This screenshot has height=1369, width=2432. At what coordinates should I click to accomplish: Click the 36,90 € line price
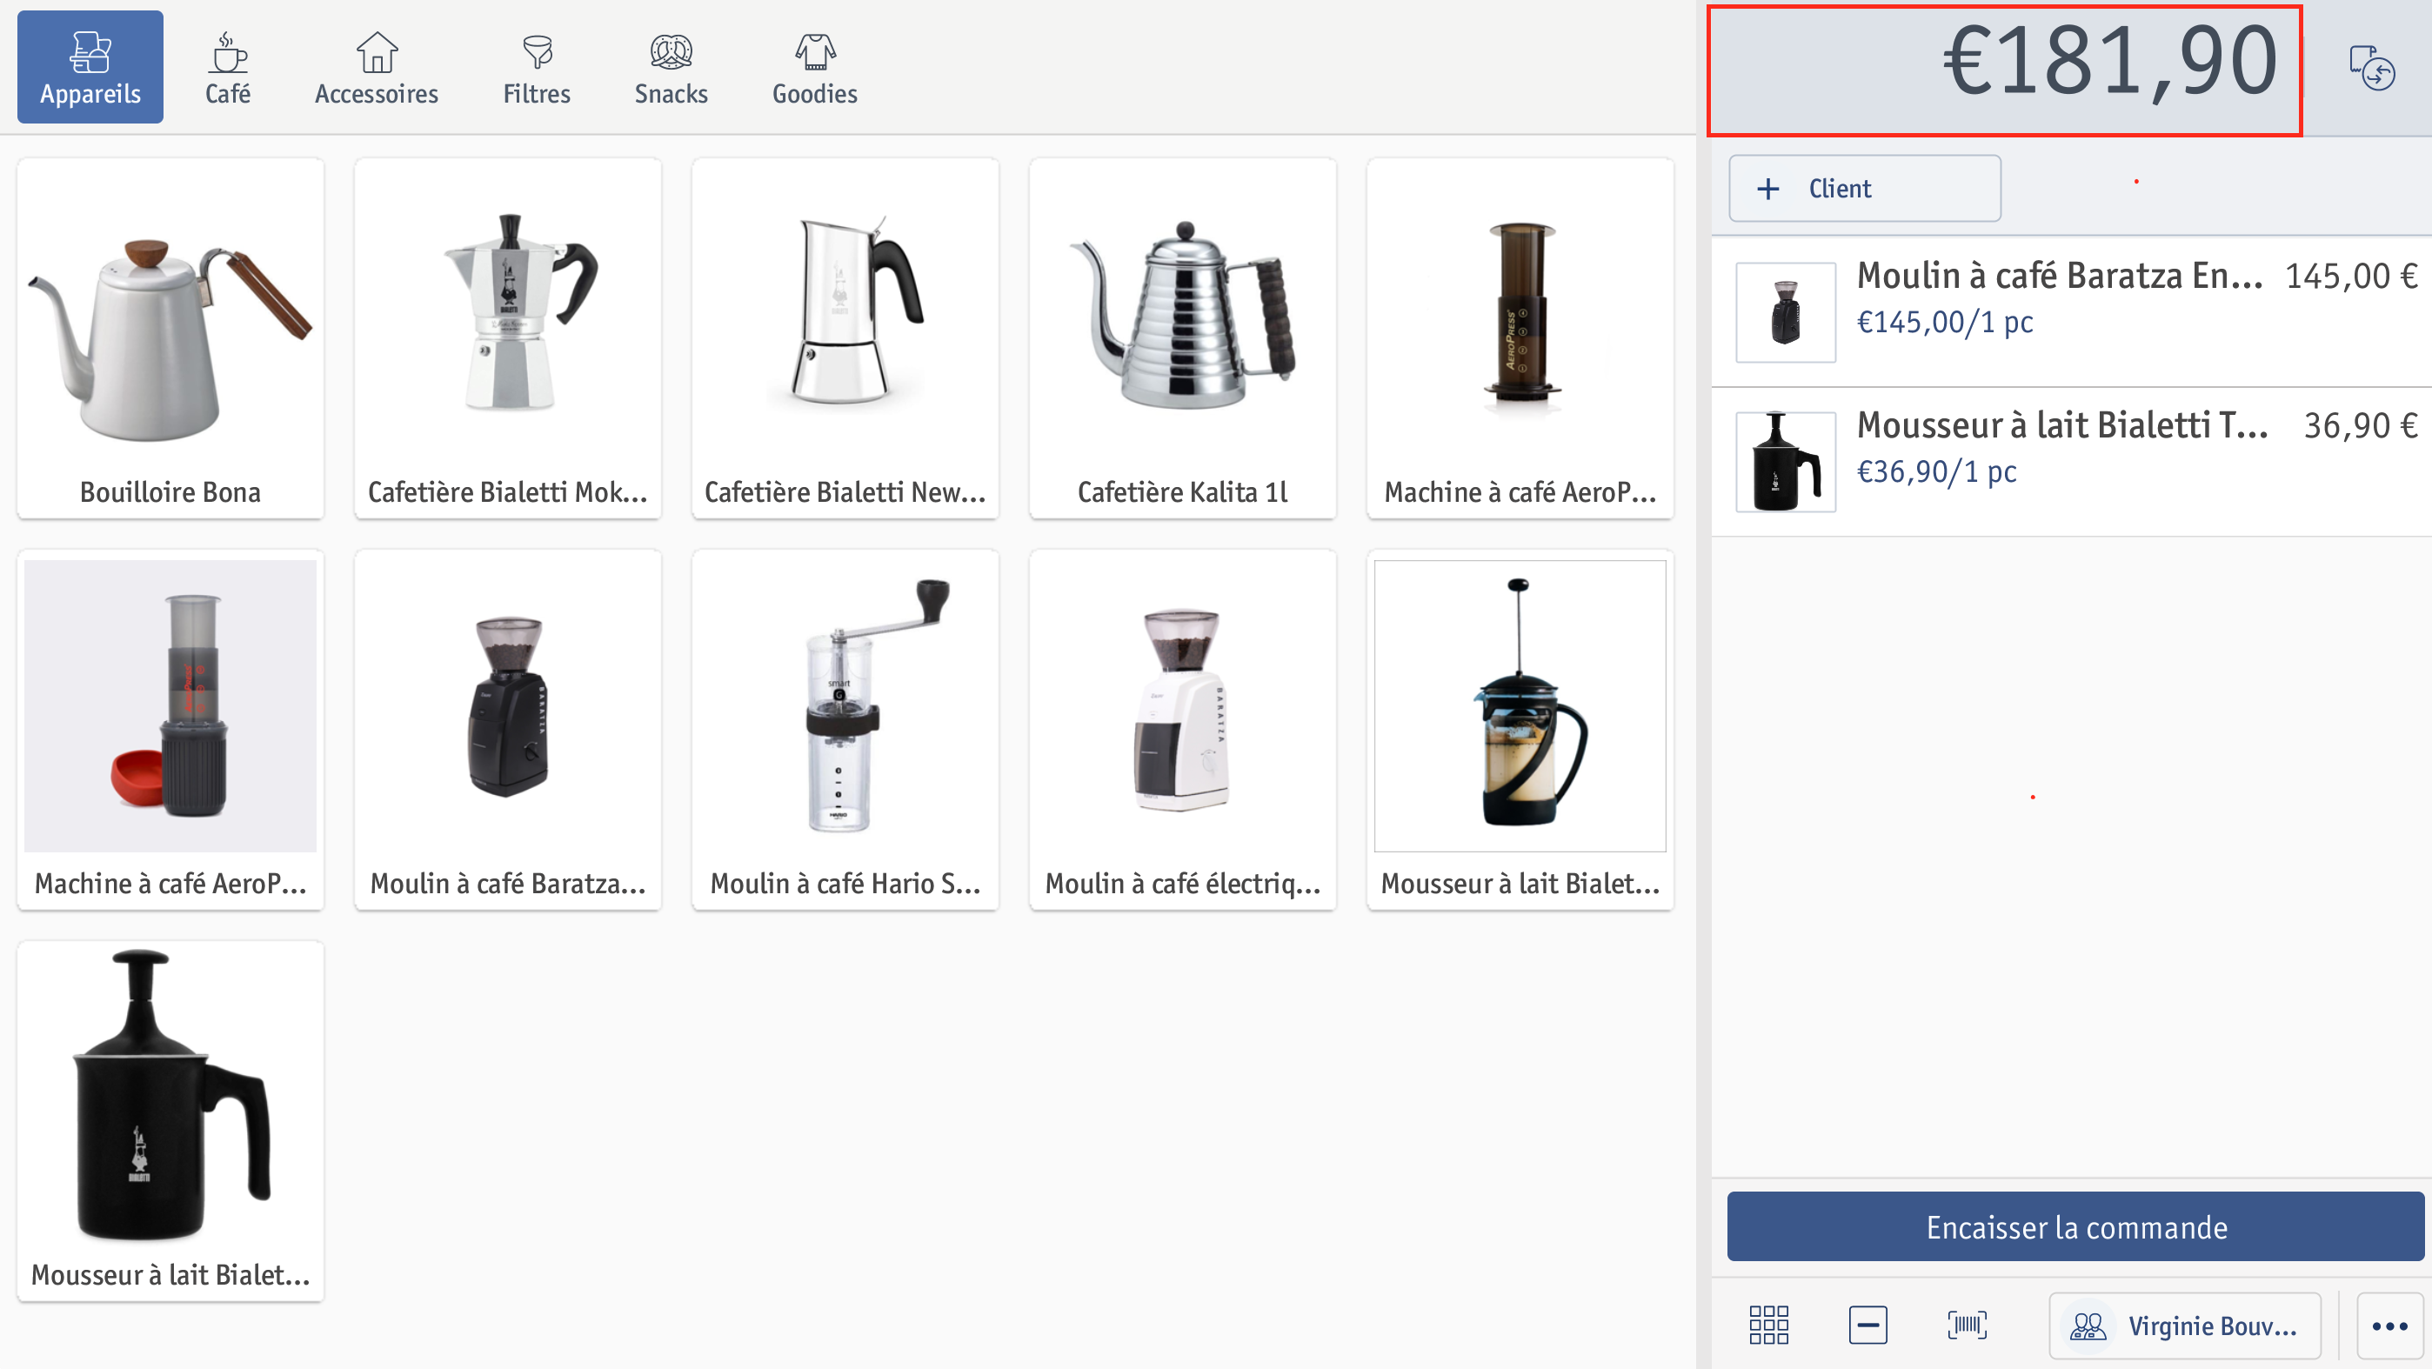tap(2361, 426)
